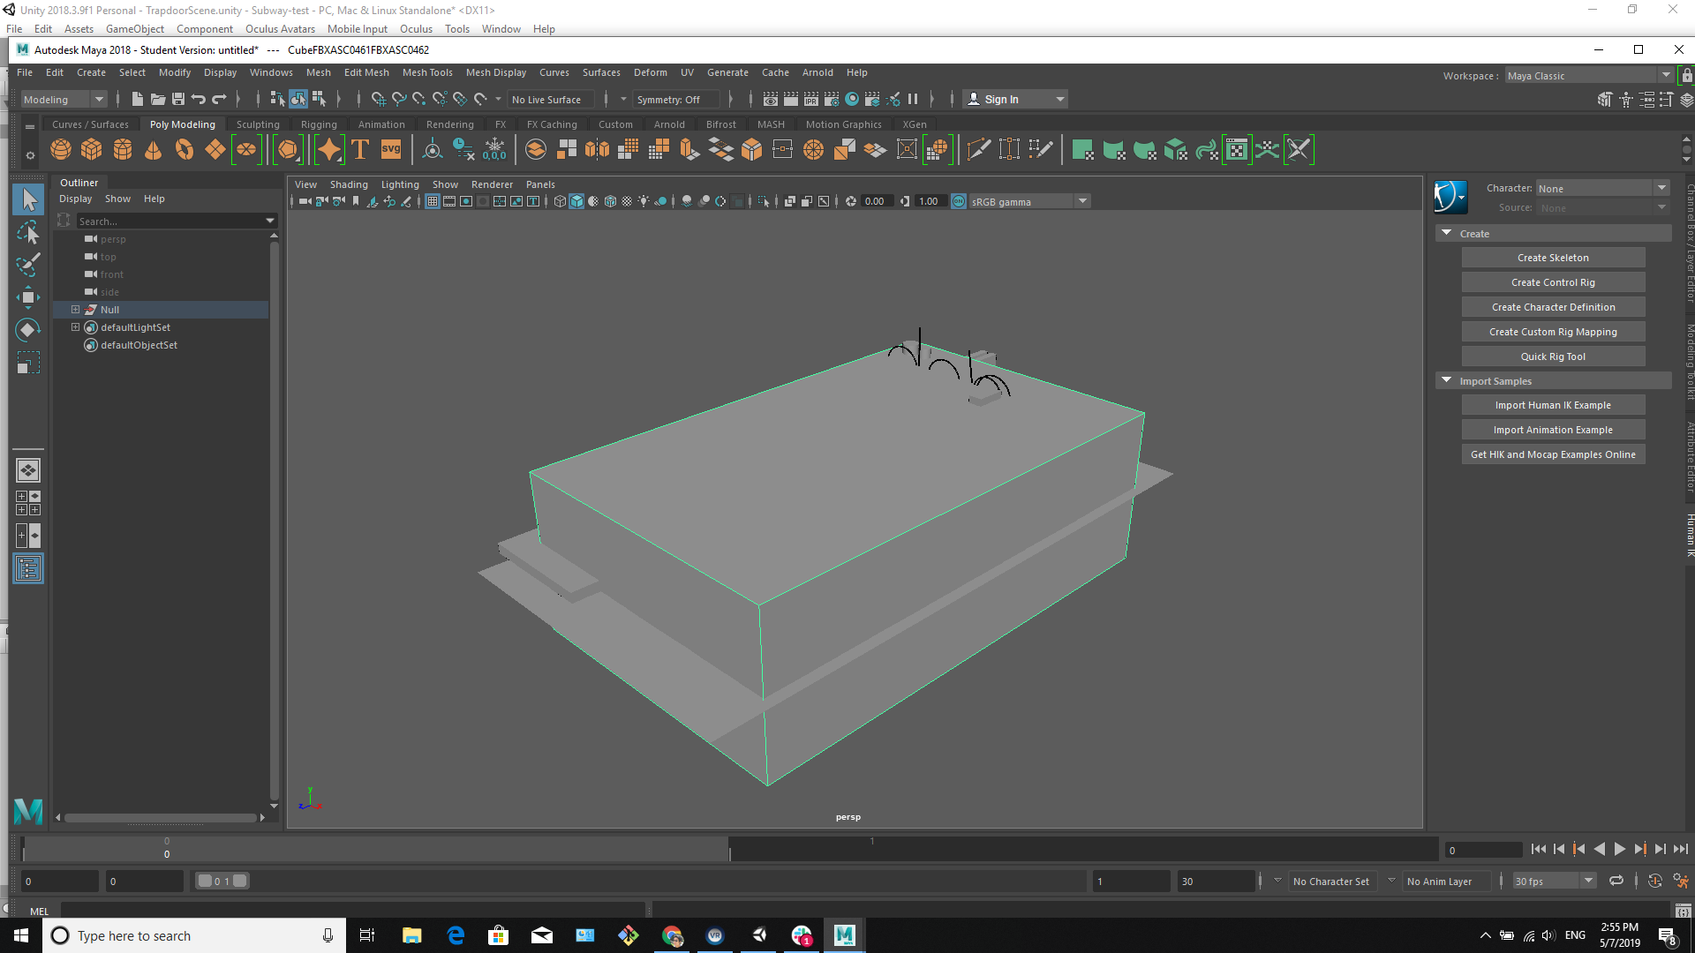Click the Create Skeleton button
The width and height of the screenshot is (1695, 953).
pyautogui.click(x=1553, y=258)
